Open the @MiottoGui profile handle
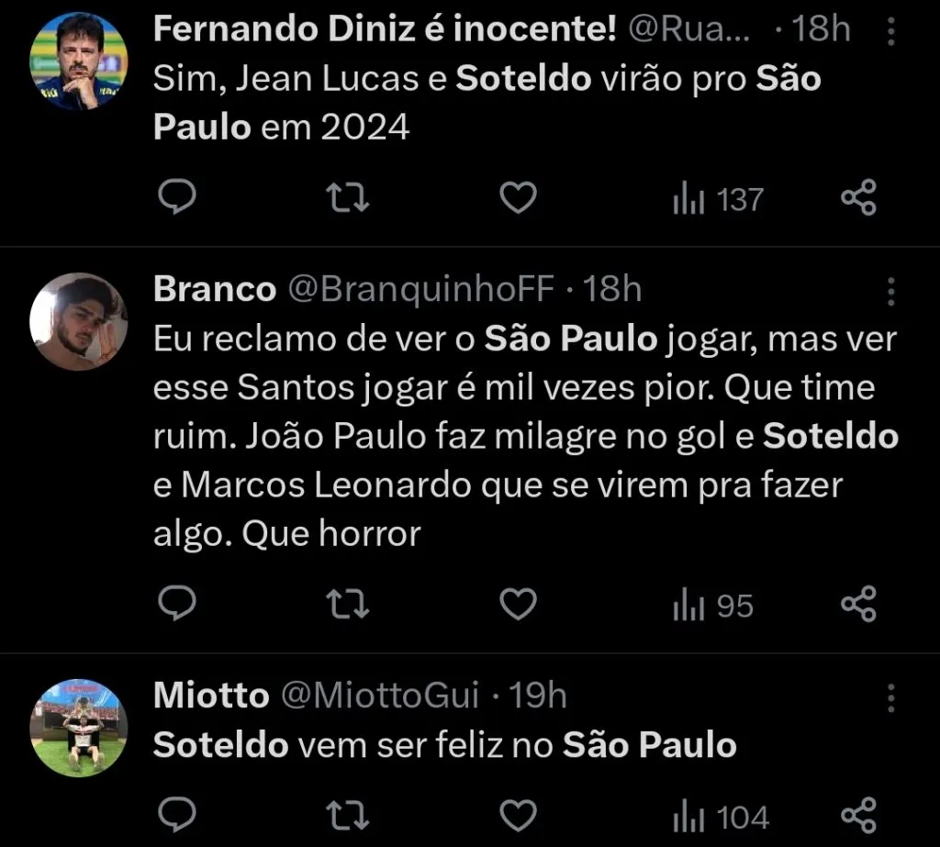 point(379,696)
